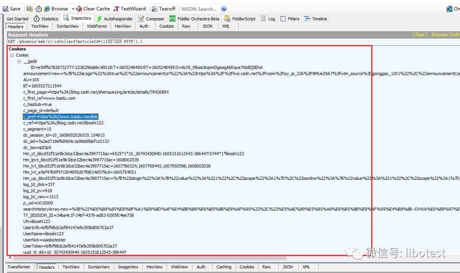Open Fiddler Orchestra Beta tab
The height and width of the screenshot is (273, 460).
pos(195,19)
